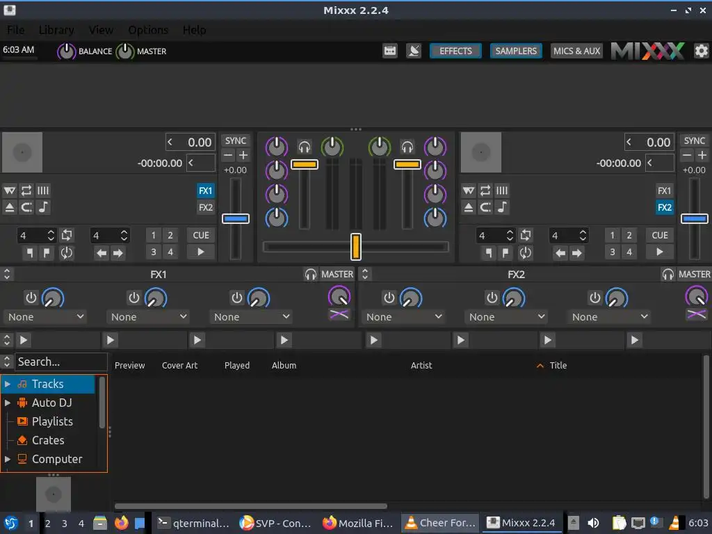
Task: Collapse the FX1 unit expander arrows
Action: (x=7, y=274)
